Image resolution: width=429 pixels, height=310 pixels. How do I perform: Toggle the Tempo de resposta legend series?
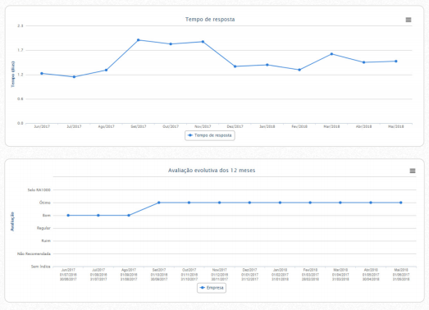[210, 135]
